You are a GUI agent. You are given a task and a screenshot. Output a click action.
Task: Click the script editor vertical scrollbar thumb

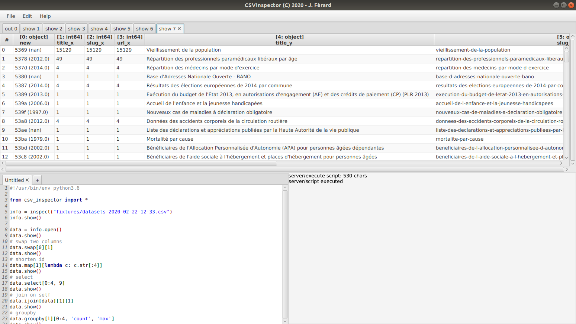pyautogui.click(x=285, y=254)
